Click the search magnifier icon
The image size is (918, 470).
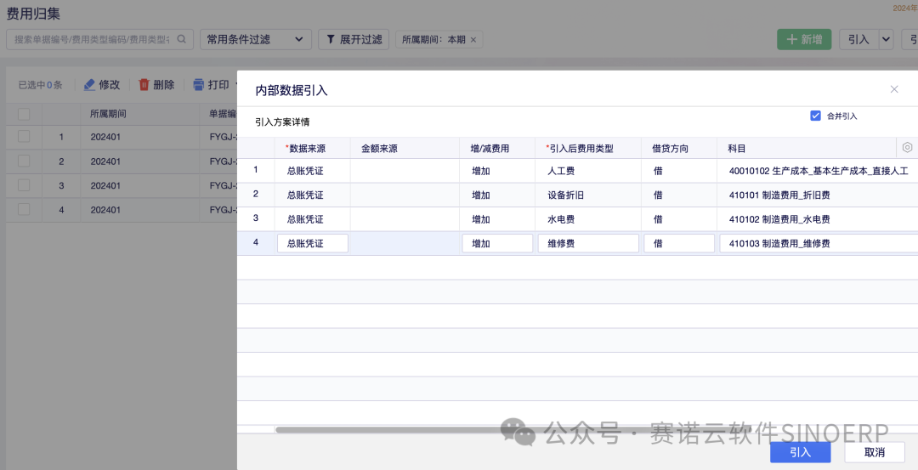coord(179,39)
